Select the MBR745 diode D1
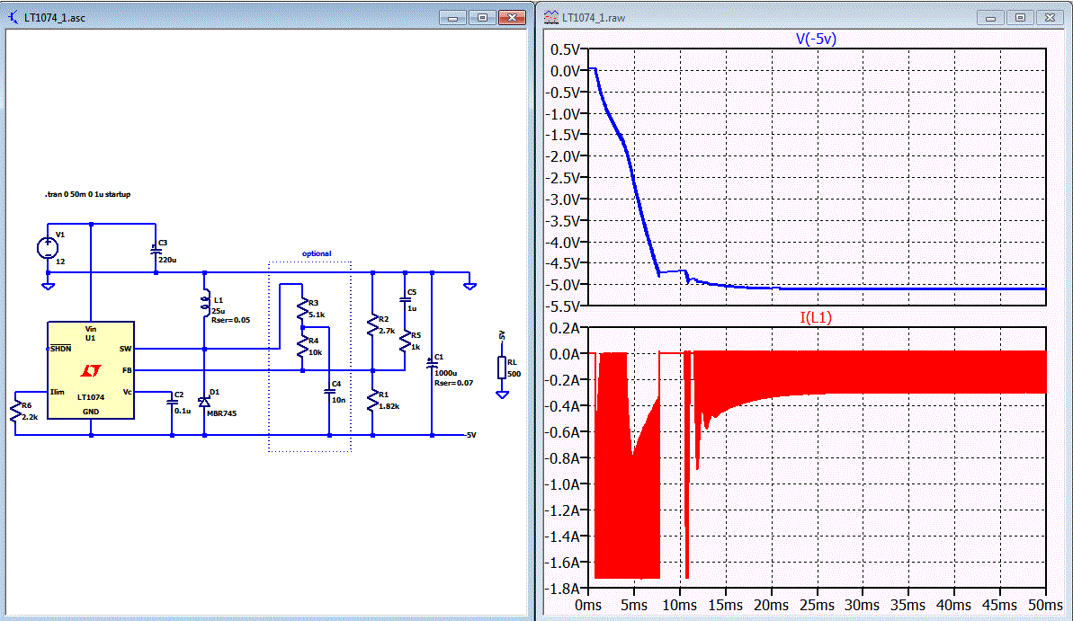1073x621 pixels. [204, 402]
